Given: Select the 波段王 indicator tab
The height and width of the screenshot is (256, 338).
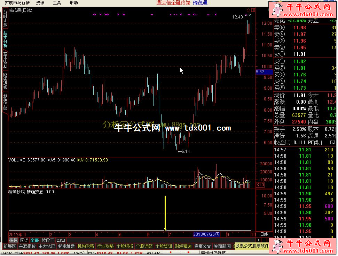Looking at the screenshot, I should [48, 240].
